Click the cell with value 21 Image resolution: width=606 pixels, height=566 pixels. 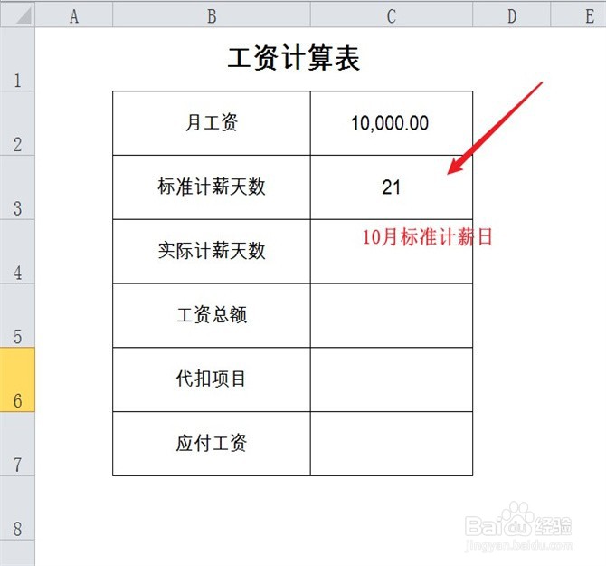click(x=391, y=187)
